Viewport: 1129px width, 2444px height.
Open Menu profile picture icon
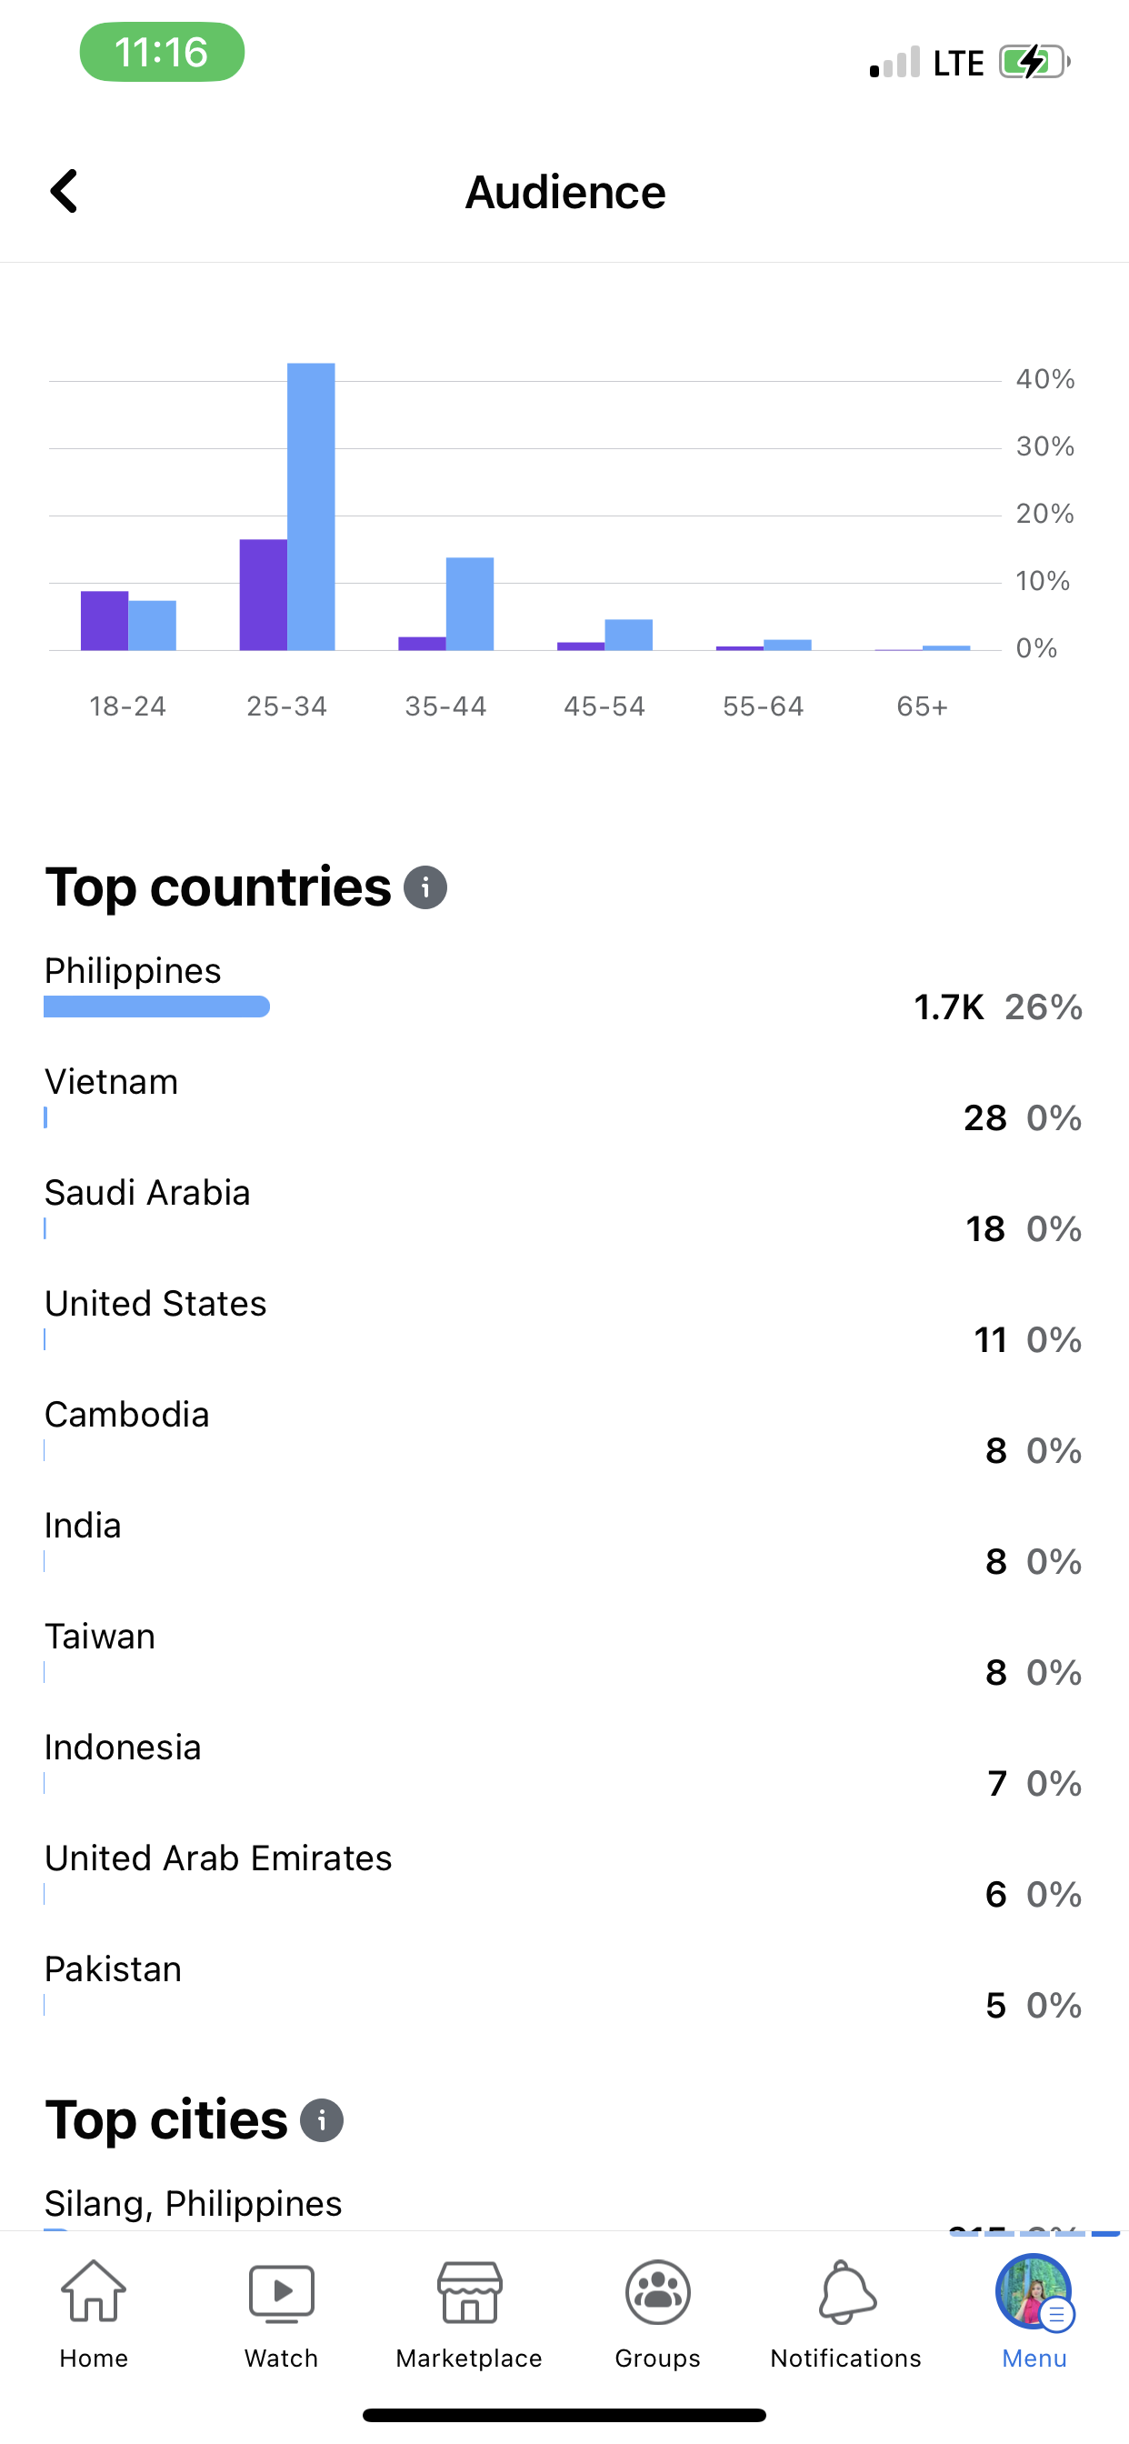(1034, 2294)
